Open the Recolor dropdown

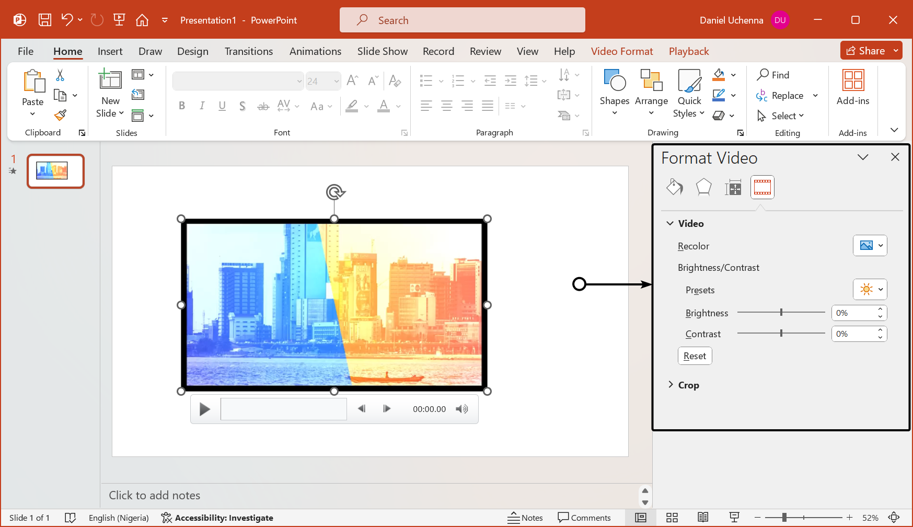point(870,246)
